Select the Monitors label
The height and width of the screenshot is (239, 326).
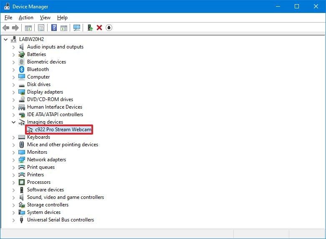[37, 152]
